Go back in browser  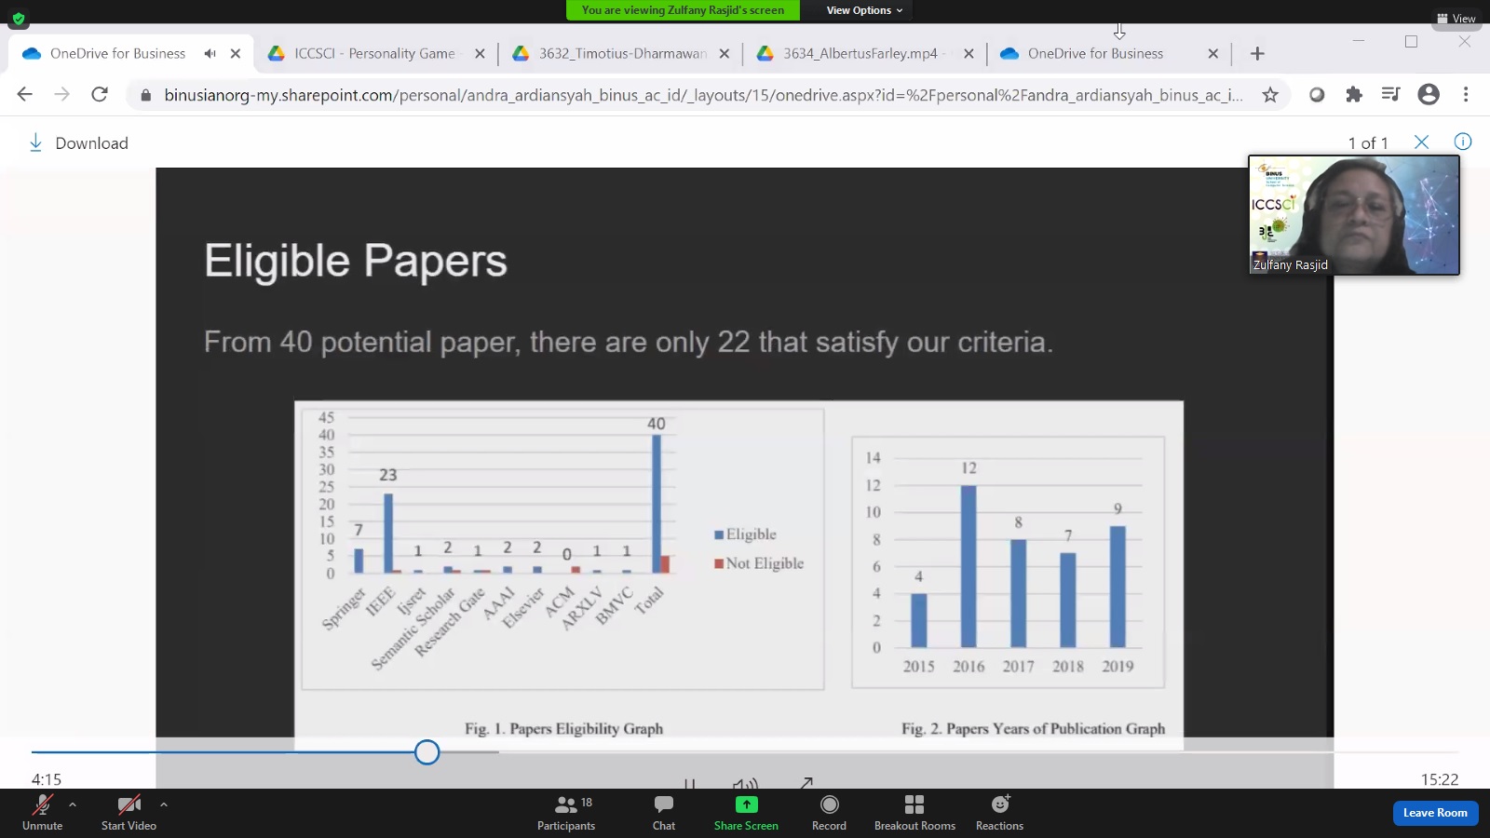(x=25, y=94)
